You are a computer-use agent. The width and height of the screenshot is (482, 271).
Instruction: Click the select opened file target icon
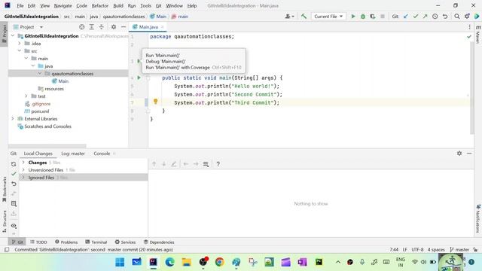82,27
